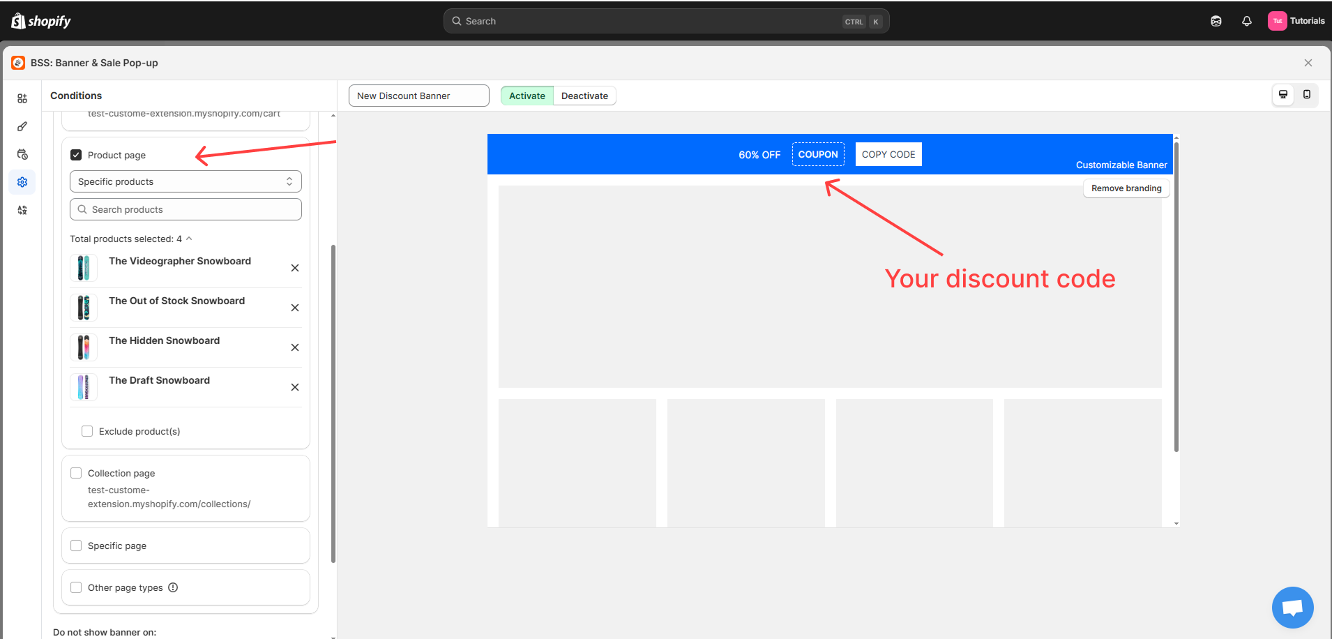Open the Tutorials account menu
Screen dimensions: 1332x639
1296,21
